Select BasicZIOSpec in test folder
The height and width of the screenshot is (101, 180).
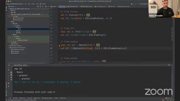[23, 40]
